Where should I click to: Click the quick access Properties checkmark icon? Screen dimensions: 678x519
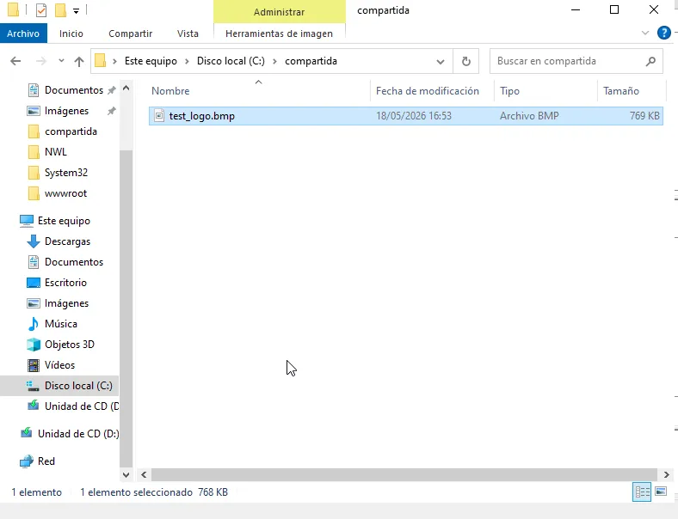pos(41,10)
